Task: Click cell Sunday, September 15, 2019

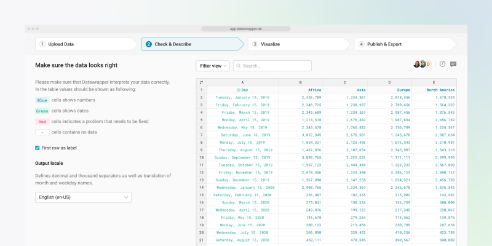Action: [242, 157]
